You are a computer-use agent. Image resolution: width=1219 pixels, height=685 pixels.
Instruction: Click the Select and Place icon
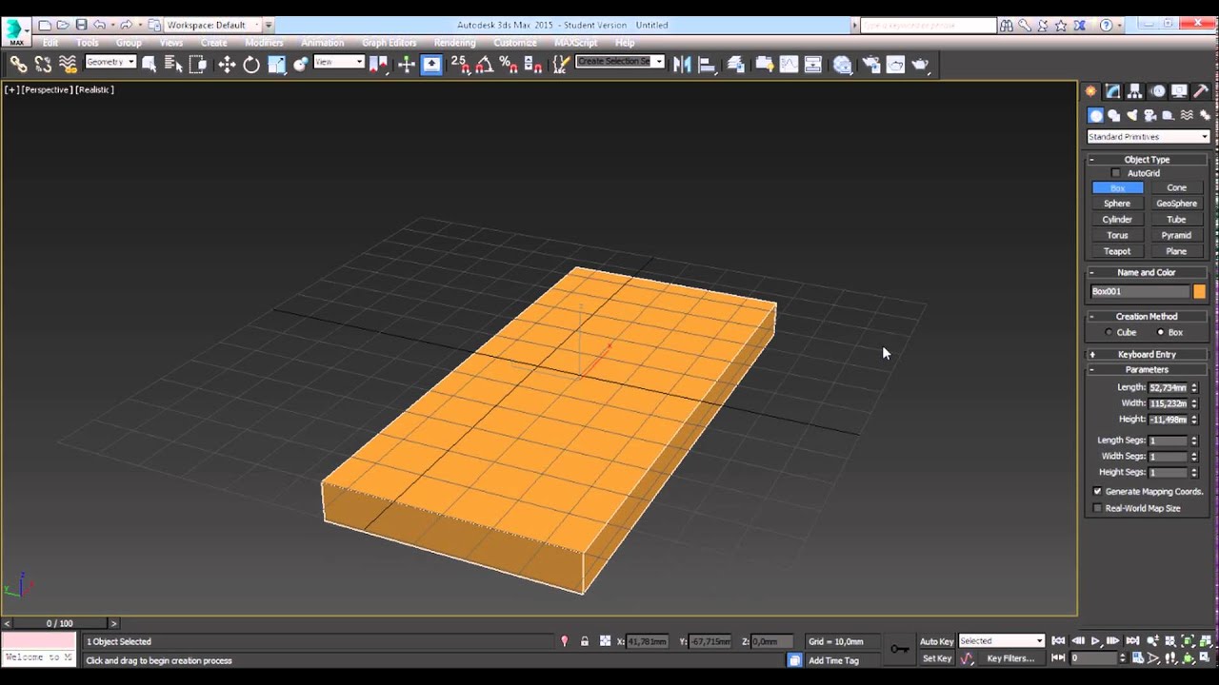click(x=301, y=64)
